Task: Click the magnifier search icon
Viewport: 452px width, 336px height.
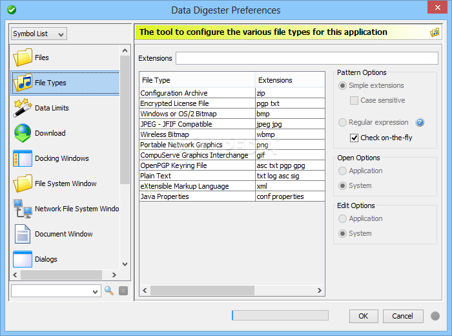Action: (109, 291)
